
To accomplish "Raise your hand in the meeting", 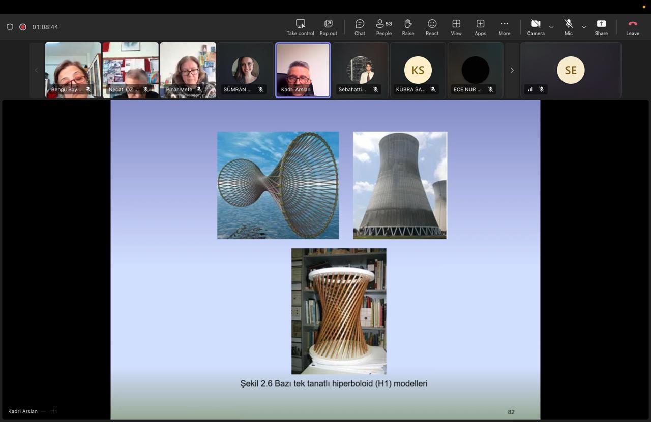I will tap(408, 27).
